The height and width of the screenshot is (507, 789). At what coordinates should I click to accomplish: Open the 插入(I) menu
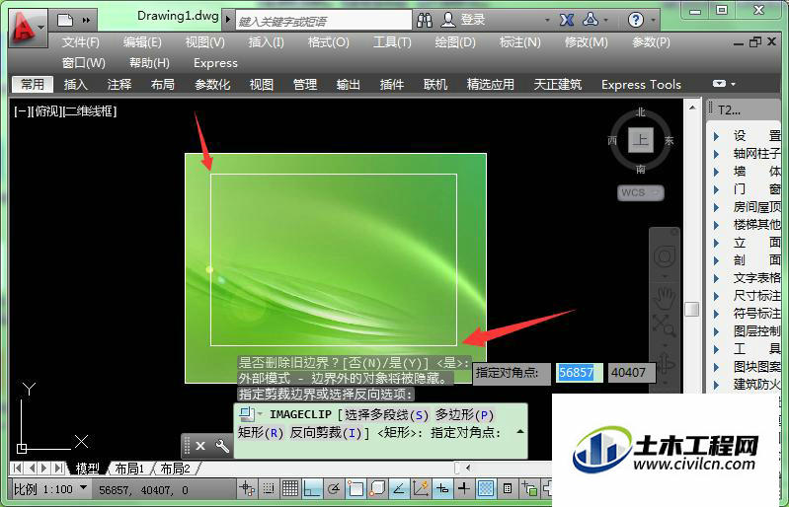[x=267, y=42]
